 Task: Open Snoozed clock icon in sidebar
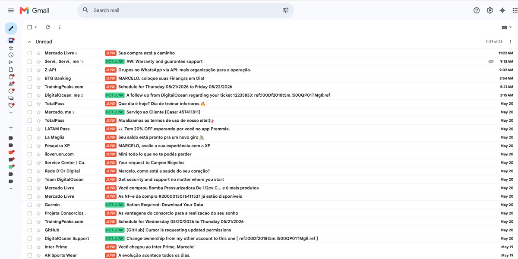pos(11,55)
